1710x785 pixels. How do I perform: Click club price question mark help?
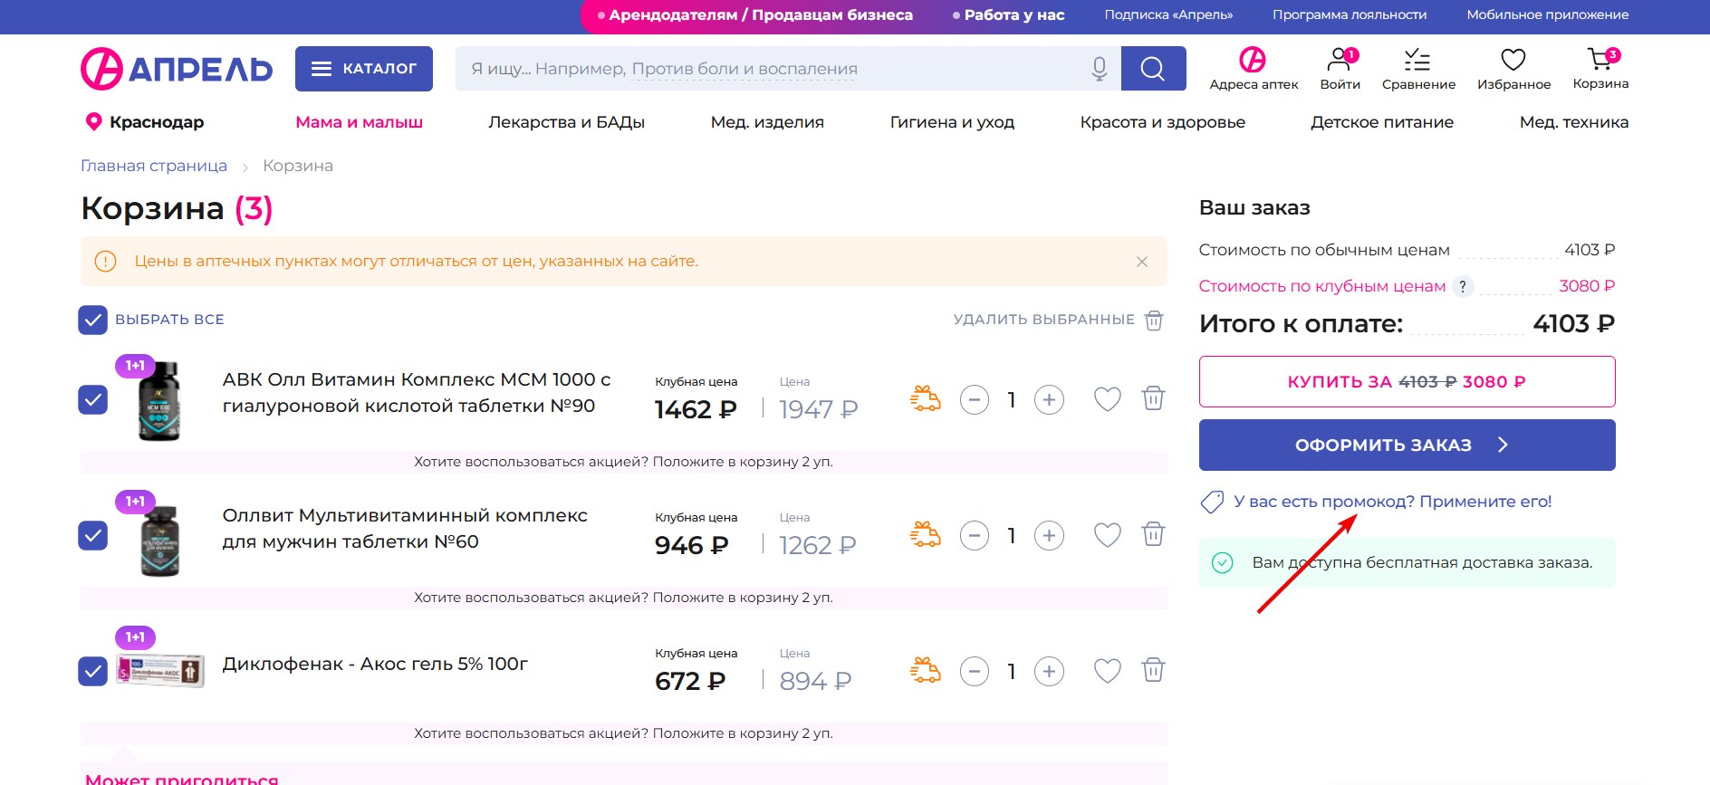click(x=1463, y=286)
